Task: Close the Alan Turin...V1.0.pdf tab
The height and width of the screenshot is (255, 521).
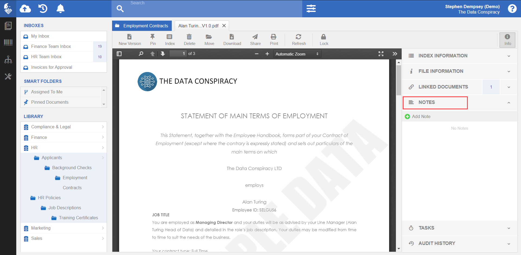Action: point(224,26)
